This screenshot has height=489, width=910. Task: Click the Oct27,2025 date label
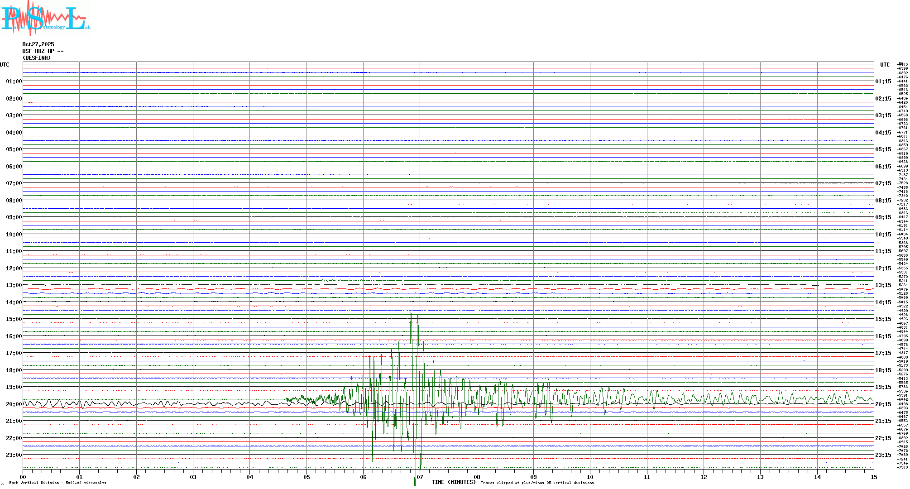(38, 44)
